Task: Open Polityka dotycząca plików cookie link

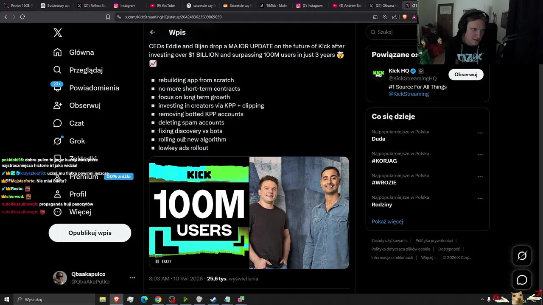Action: (x=401, y=249)
